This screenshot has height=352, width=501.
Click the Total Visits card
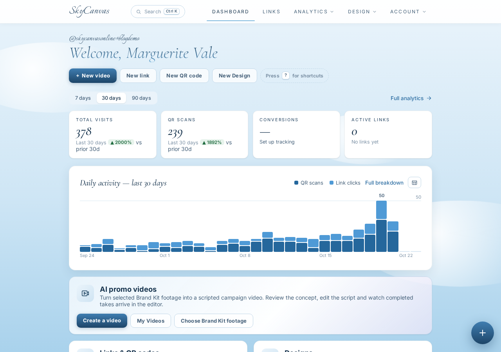pos(113,135)
